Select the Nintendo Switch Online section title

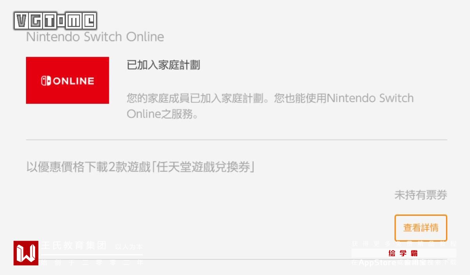(95, 37)
